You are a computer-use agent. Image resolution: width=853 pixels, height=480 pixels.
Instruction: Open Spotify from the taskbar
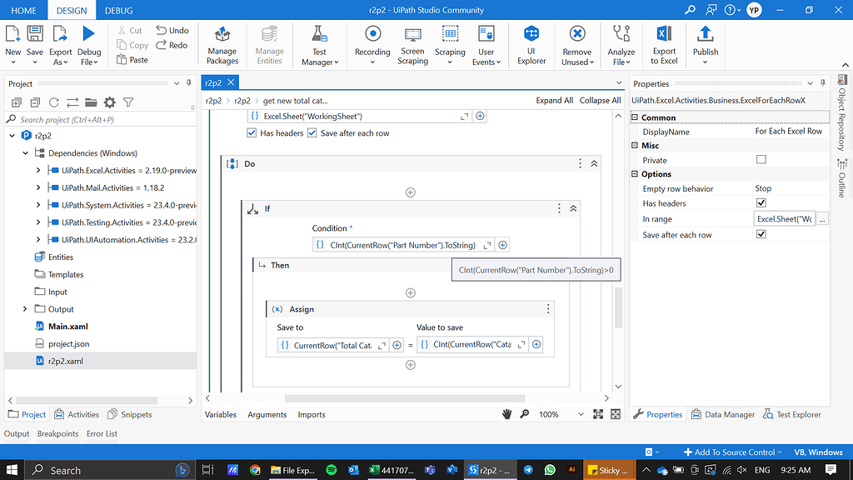[x=331, y=470]
